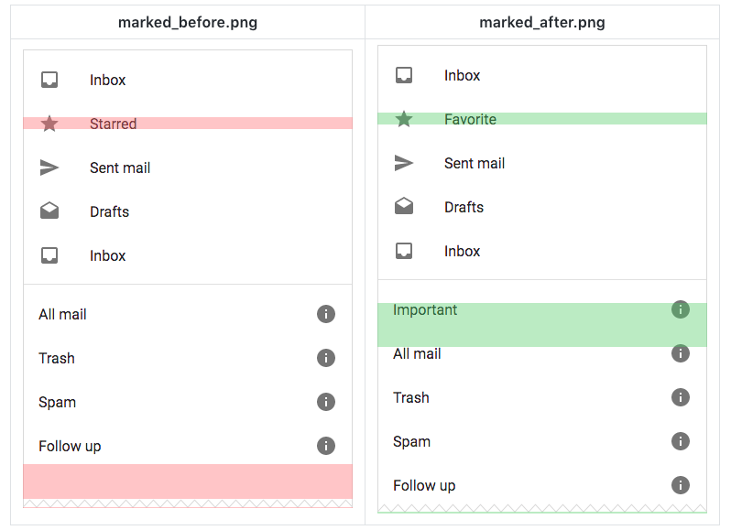Click the marked_before.png column header

coord(188,23)
